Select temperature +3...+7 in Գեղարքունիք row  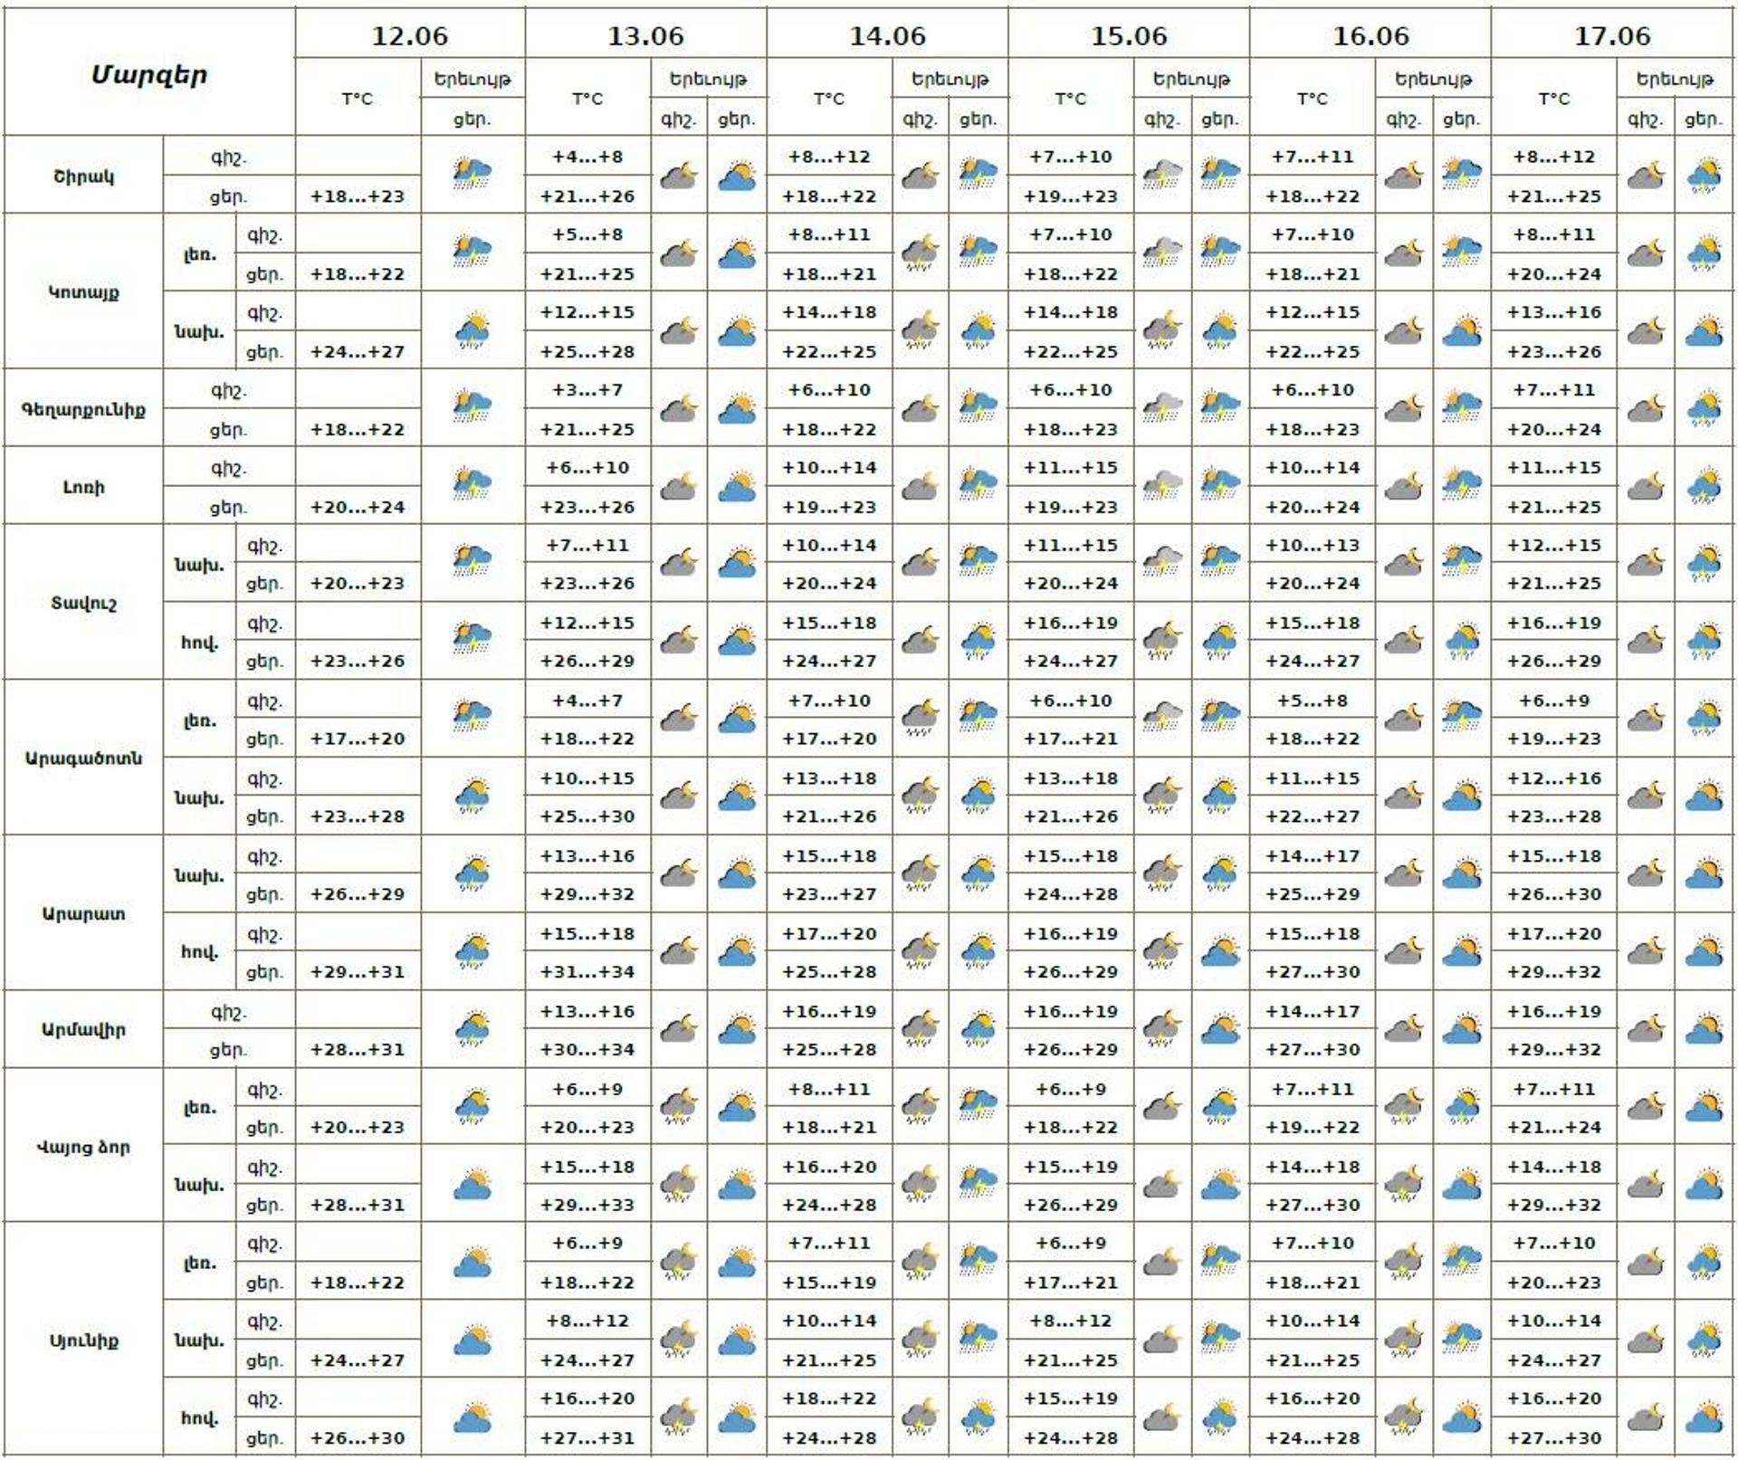point(587,390)
